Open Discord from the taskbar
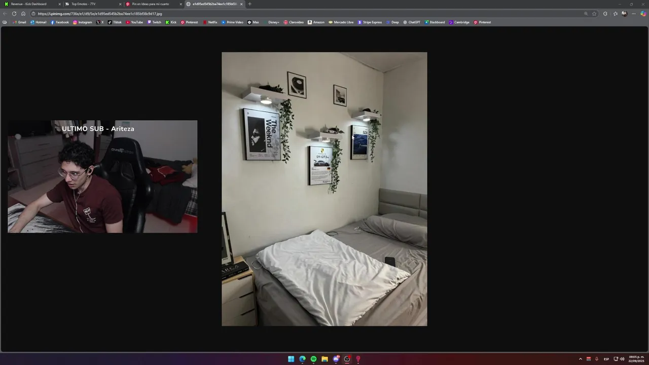 click(x=336, y=359)
